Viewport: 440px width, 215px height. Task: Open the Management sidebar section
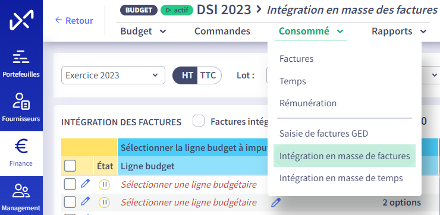tap(21, 197)
